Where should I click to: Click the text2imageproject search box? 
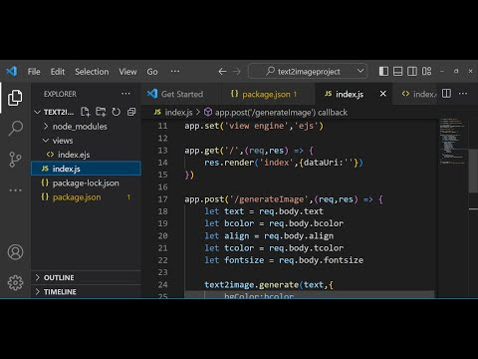click(308, 71)
